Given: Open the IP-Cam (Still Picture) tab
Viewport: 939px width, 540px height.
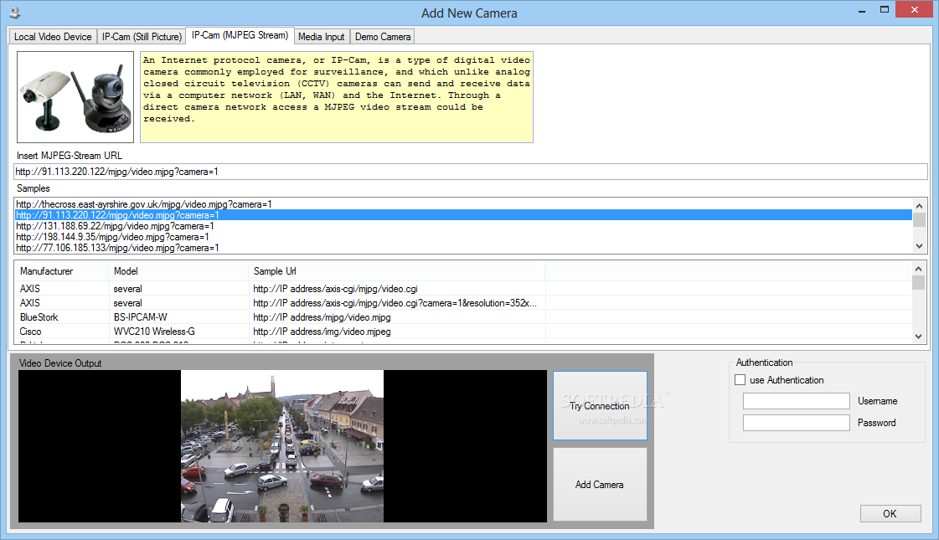Looking at the screenshot, I should (x=142, y=37).
